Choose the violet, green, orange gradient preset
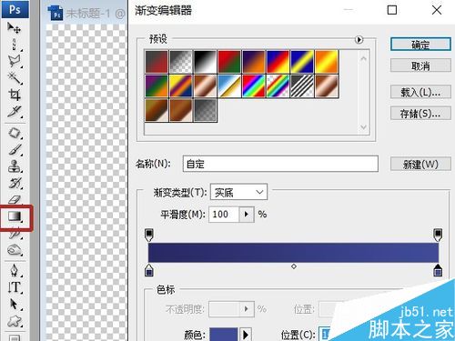 157,86
